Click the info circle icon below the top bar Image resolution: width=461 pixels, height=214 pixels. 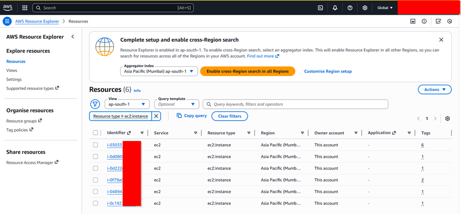pos(424,21)
